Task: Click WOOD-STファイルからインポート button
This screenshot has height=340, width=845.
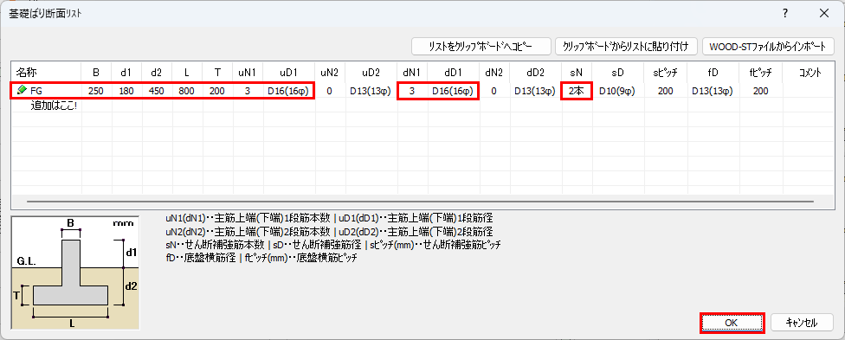Action: click(x=769, y=47)
